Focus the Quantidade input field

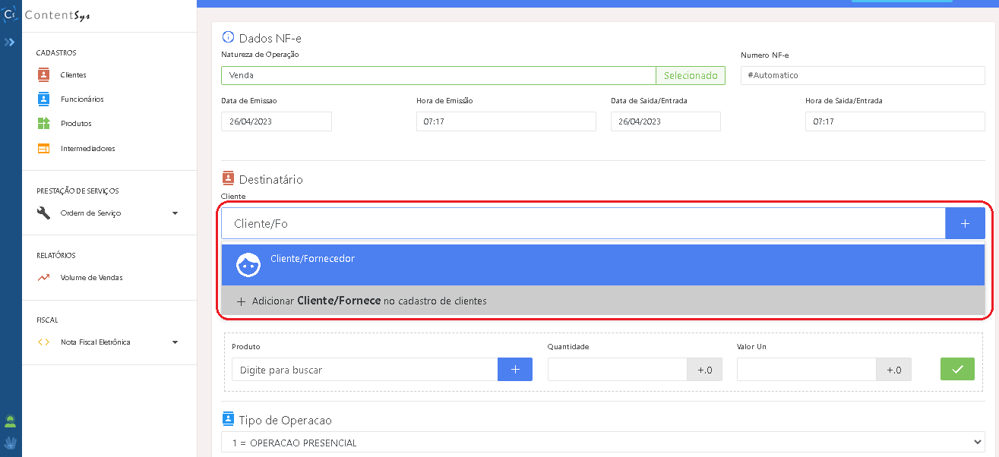(x=617, y=370)
